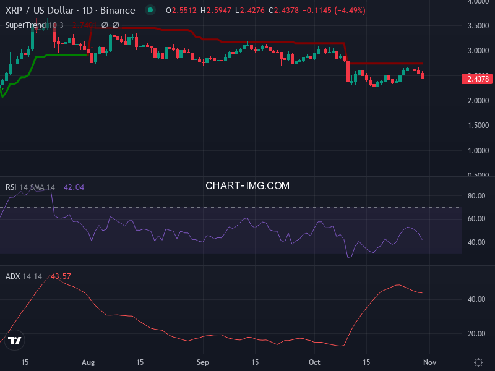Click the TradingView logo watermark
Image resolution: width=495 pixels, height=371 pixels.
14,341
